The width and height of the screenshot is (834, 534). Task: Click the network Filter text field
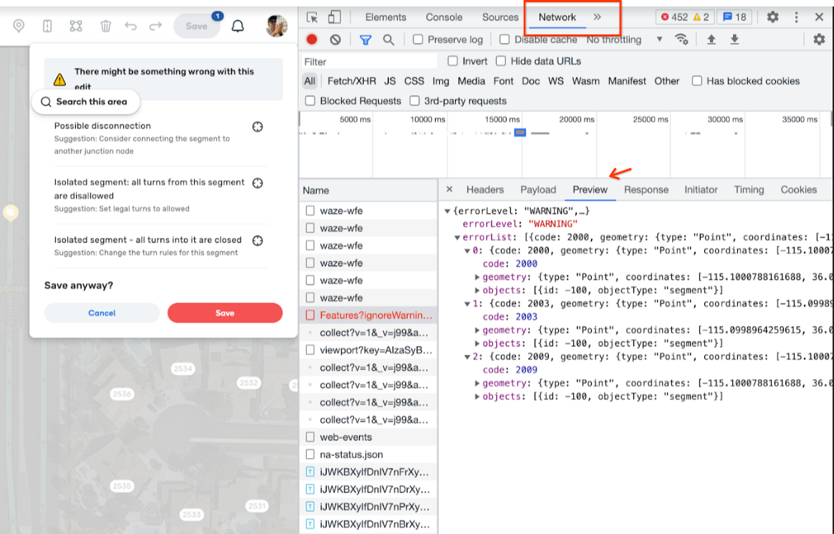pos(369,62)
